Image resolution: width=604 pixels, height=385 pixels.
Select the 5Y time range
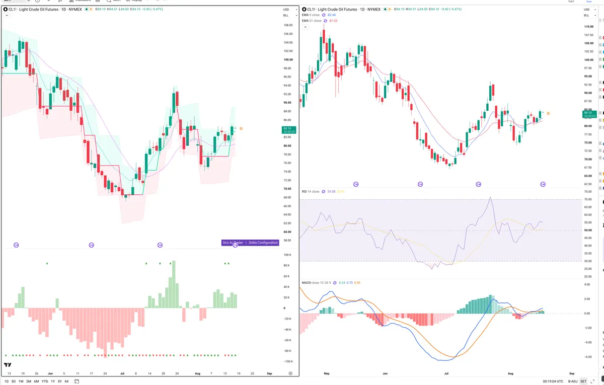pyautogui.click(x=60, y=381)
